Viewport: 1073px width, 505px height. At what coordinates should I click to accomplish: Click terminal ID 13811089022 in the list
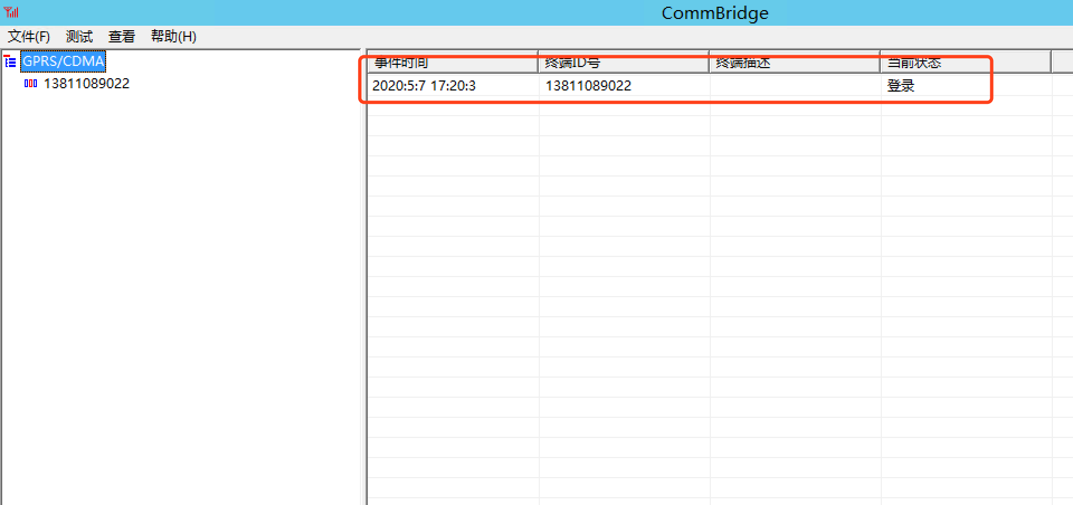tap(588, 86)
